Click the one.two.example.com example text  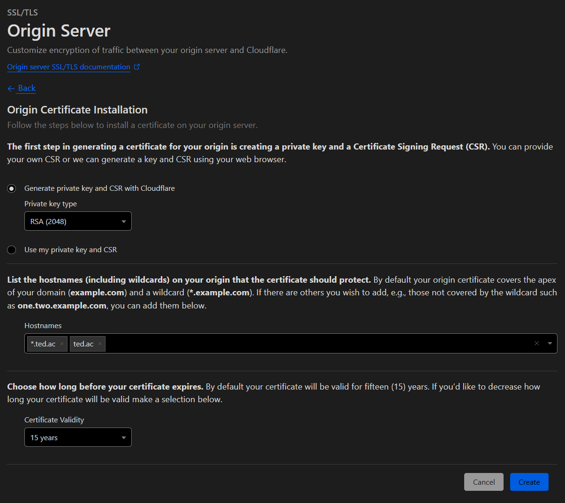pyautogui.click(x=62, y=306)
